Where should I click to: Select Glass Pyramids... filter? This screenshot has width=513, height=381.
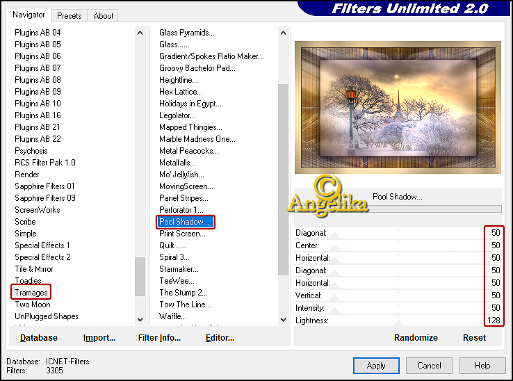tap(187, 33)
